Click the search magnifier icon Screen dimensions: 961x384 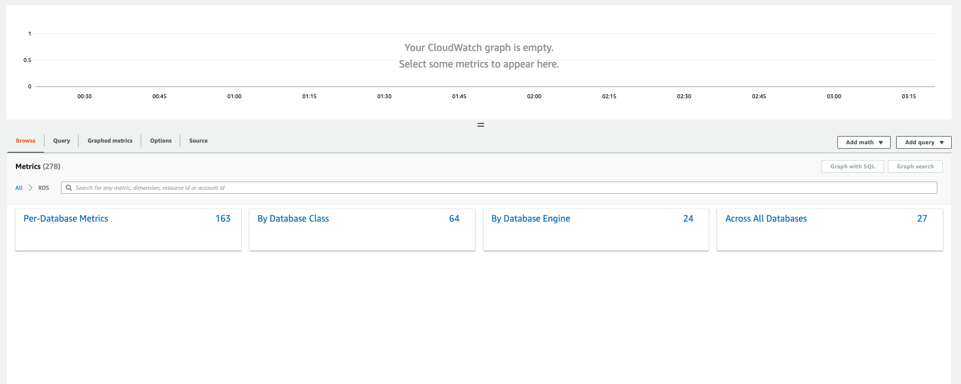click(x=69, y=188)
